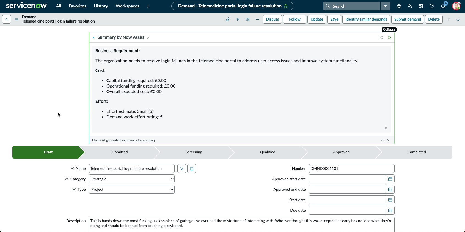Open the Workspaces menu
The height and width of the screenshot is (232, 465).
pos(127,6)
